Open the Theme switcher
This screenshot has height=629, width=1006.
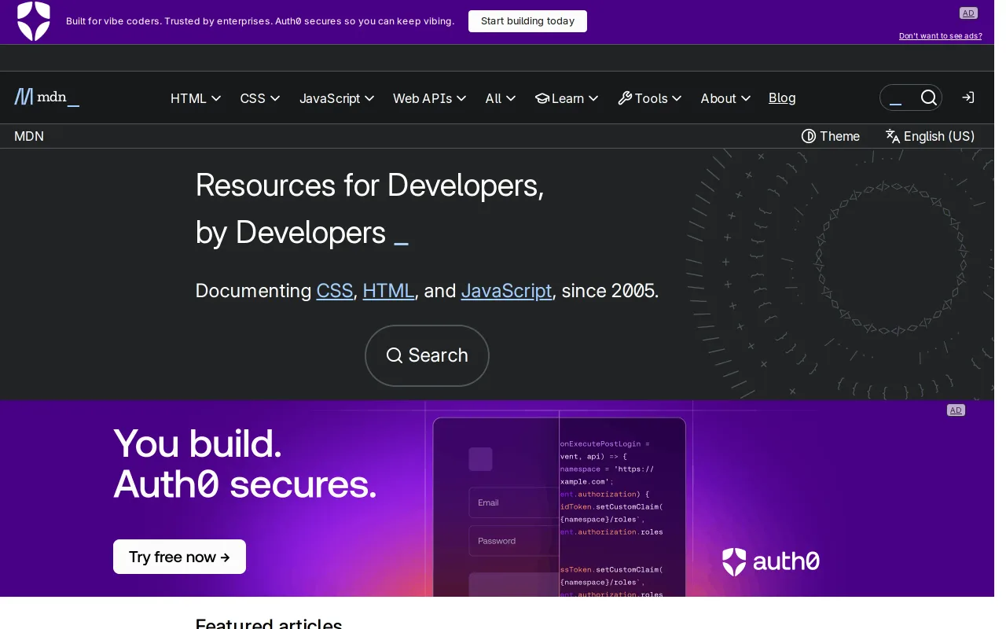point(831,136)
